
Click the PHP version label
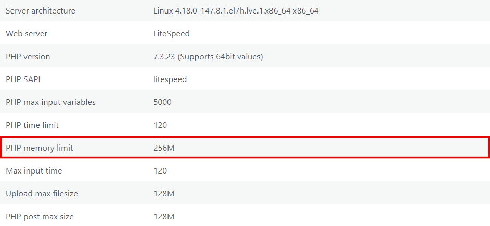(28, 57)
